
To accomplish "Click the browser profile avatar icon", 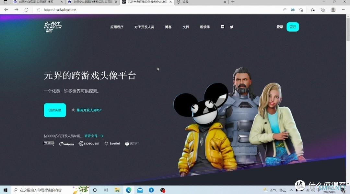I will pyautogui.click(x=333, y=10).
